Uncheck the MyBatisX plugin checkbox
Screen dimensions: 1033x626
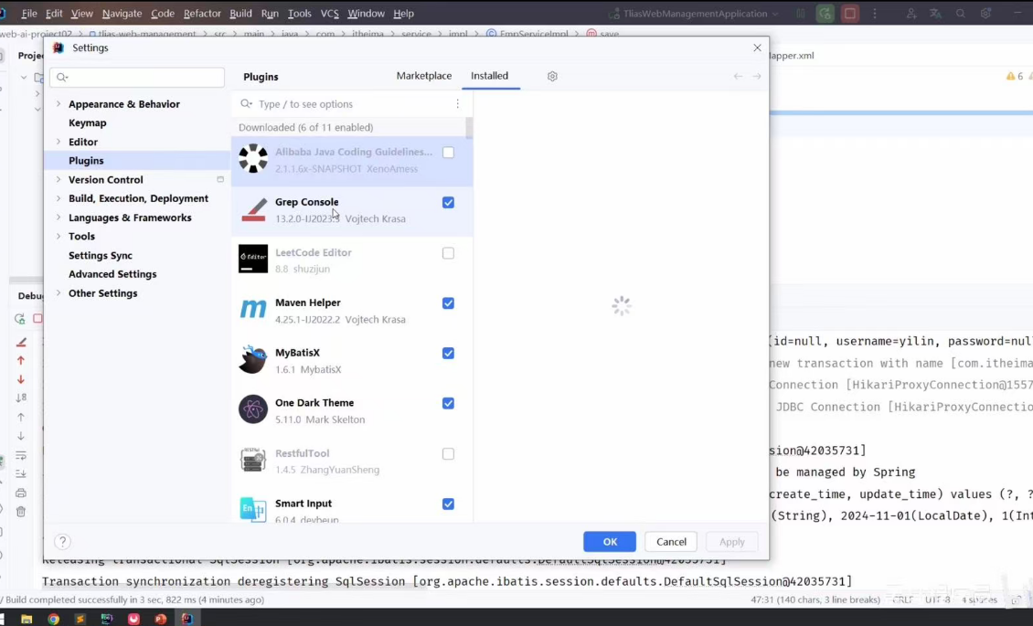point(448,354)
